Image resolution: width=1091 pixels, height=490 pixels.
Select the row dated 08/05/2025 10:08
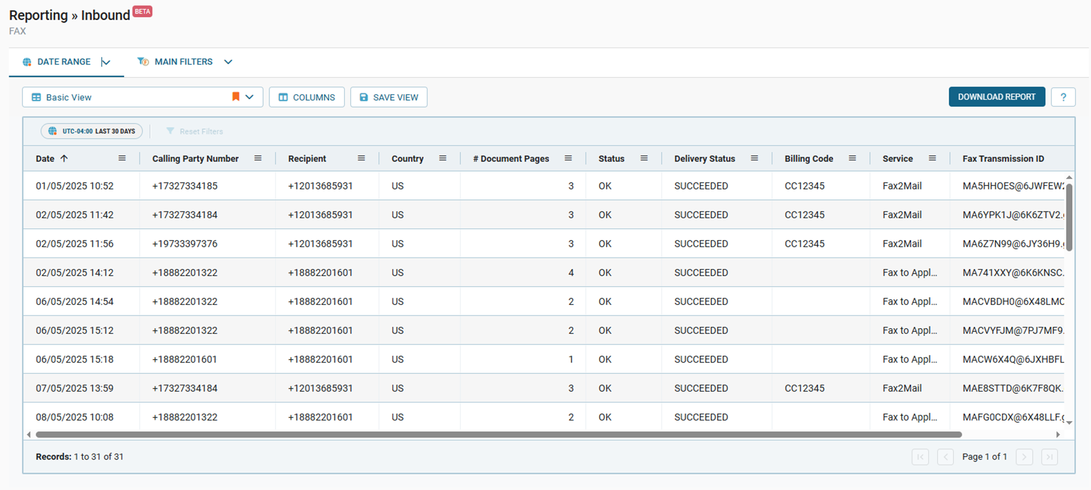click(543, 416)
